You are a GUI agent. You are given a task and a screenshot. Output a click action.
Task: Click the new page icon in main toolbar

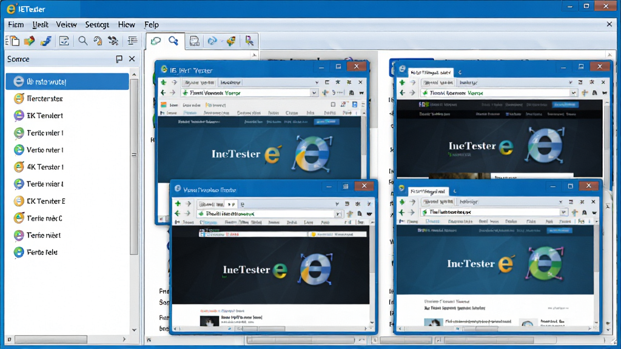click(x=15, y=41)
